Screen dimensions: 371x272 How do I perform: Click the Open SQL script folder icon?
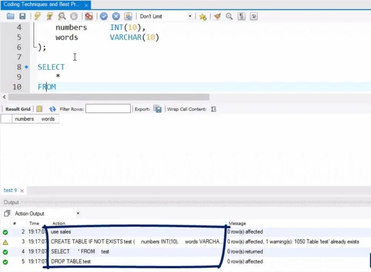pos(11,16)
